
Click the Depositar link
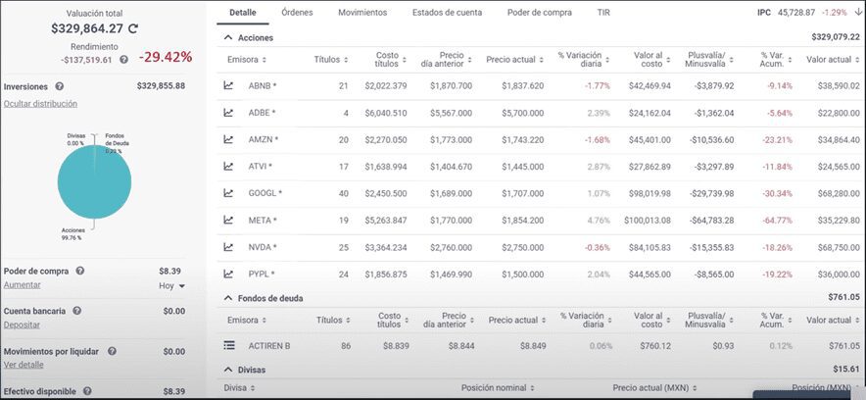point(22,324)
